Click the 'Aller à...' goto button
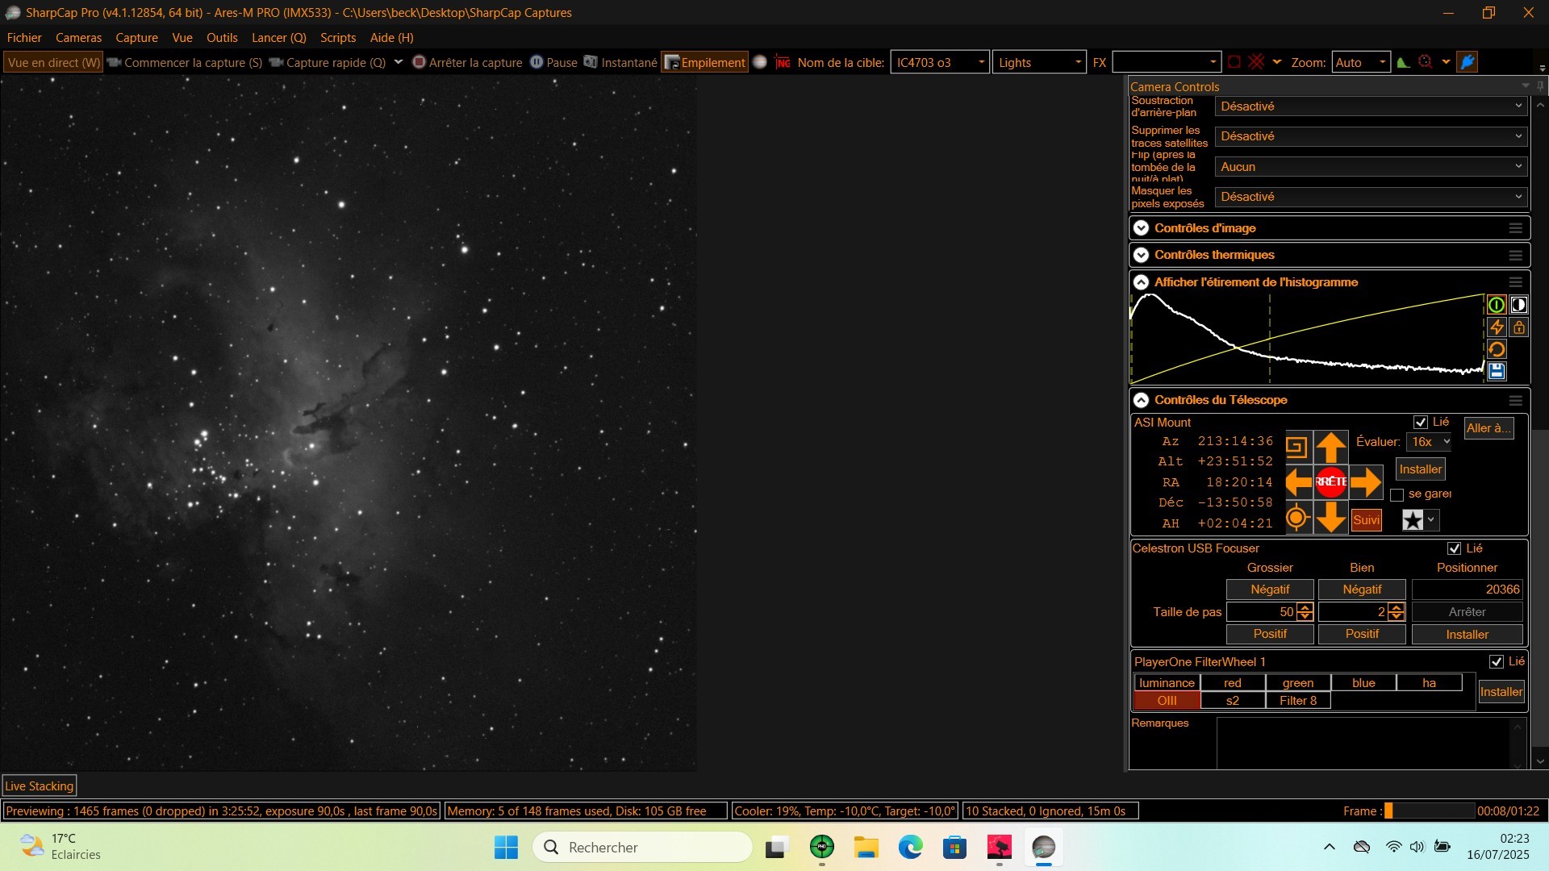 click(1488, 428)
